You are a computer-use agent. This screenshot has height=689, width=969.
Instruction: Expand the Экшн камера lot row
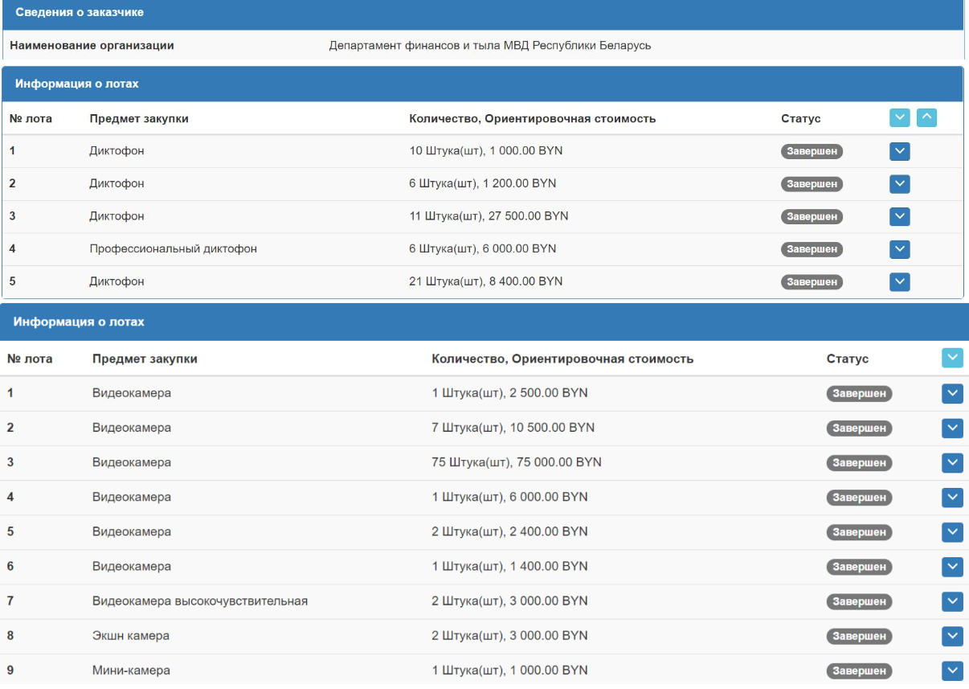coord(952,636)
